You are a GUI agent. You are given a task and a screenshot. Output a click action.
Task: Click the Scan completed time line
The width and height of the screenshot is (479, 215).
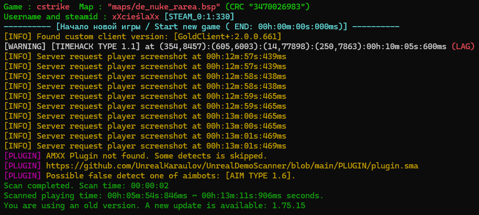tap(86, 186)
